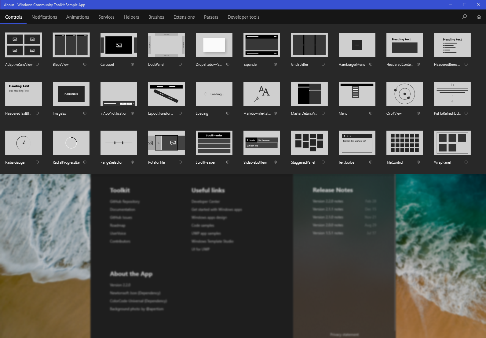The height and width of the screenshot is (338, 486).
Task: Show info for Menu control
Action: [x=371, y=113]
